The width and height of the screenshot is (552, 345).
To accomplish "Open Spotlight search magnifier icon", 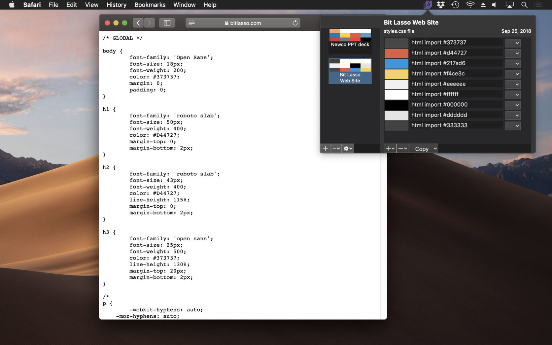I will (524, 5).
